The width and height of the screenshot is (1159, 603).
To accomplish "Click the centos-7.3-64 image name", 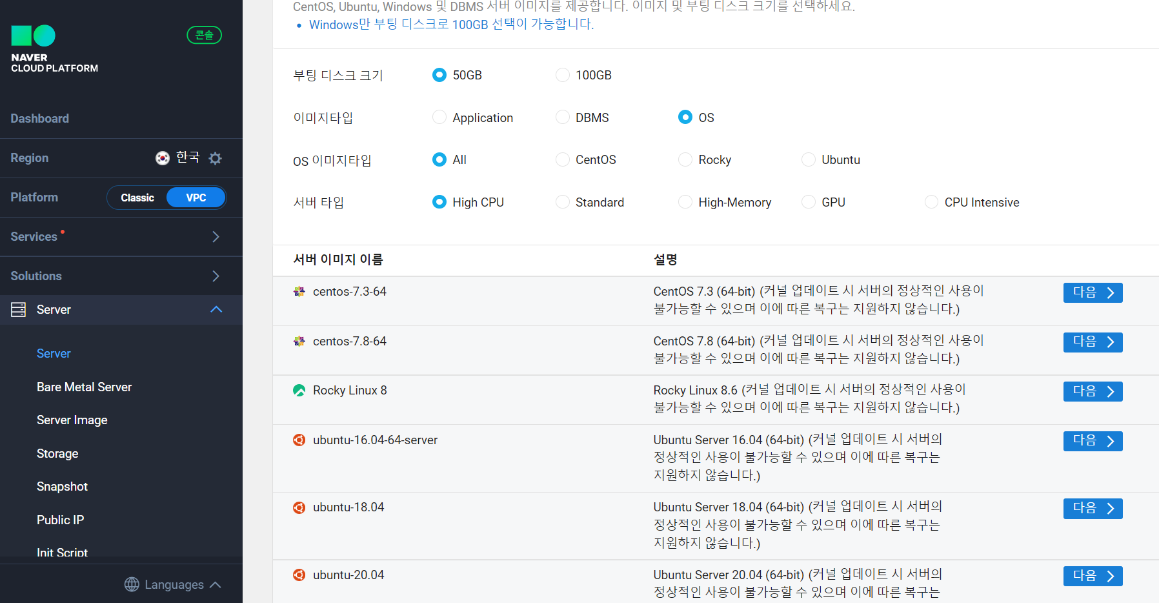I will point(350,292).
